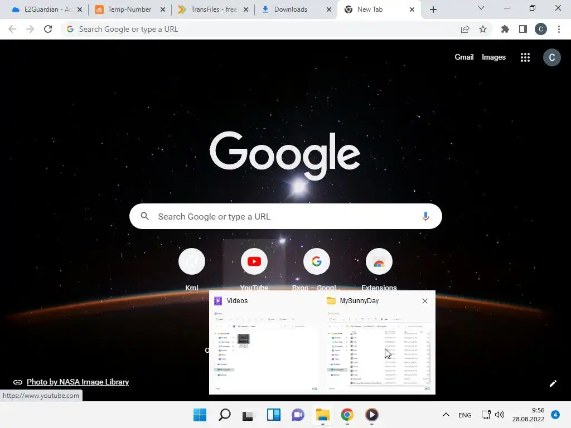Open the Extensions puzzle menu

click(505, 29)
